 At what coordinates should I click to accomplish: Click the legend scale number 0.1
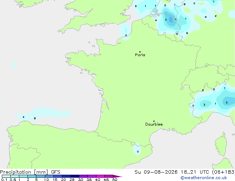pos(4,180)
